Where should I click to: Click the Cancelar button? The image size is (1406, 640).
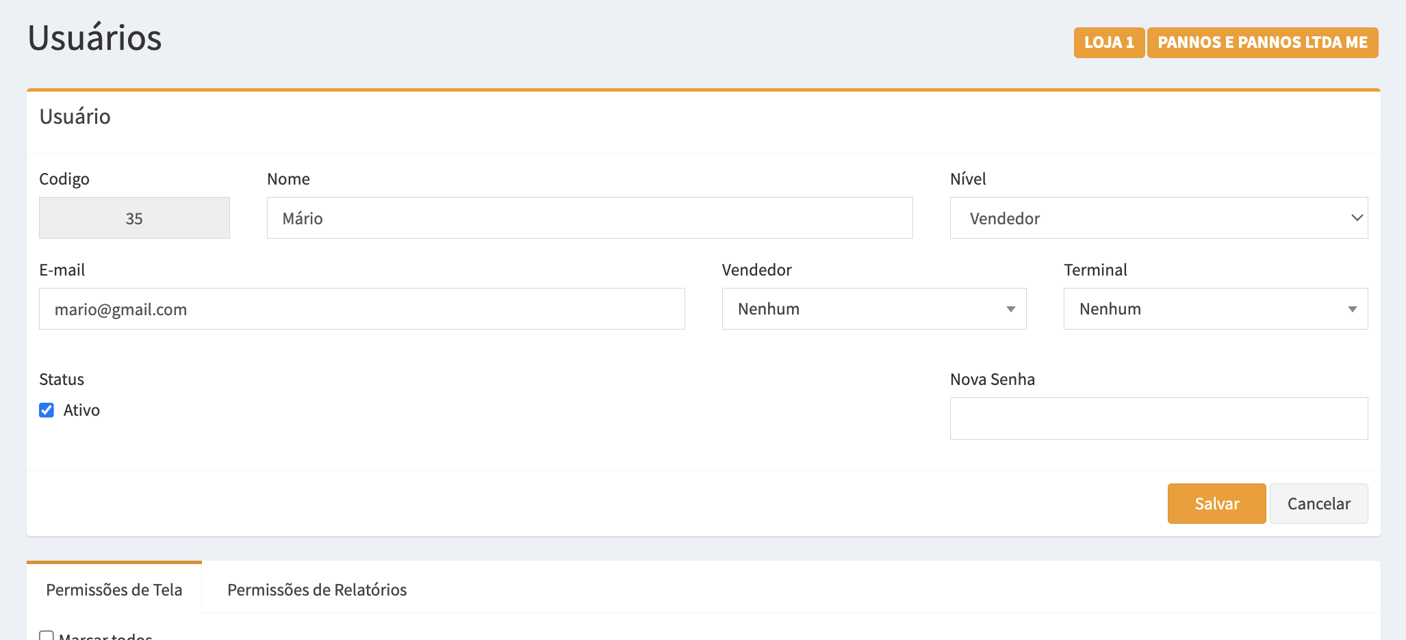click(x=1318, y=504)
